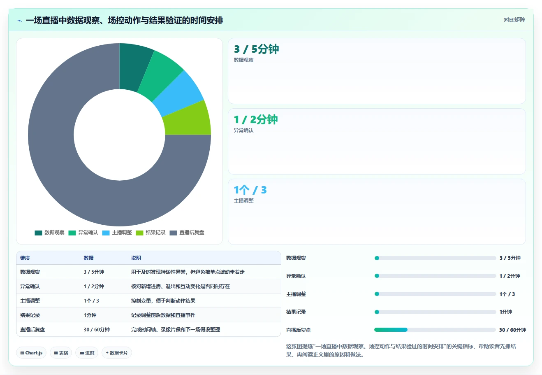Click the icon in Chart.js tag
Viewport: 542px width, 375px height.
[22, 353]
